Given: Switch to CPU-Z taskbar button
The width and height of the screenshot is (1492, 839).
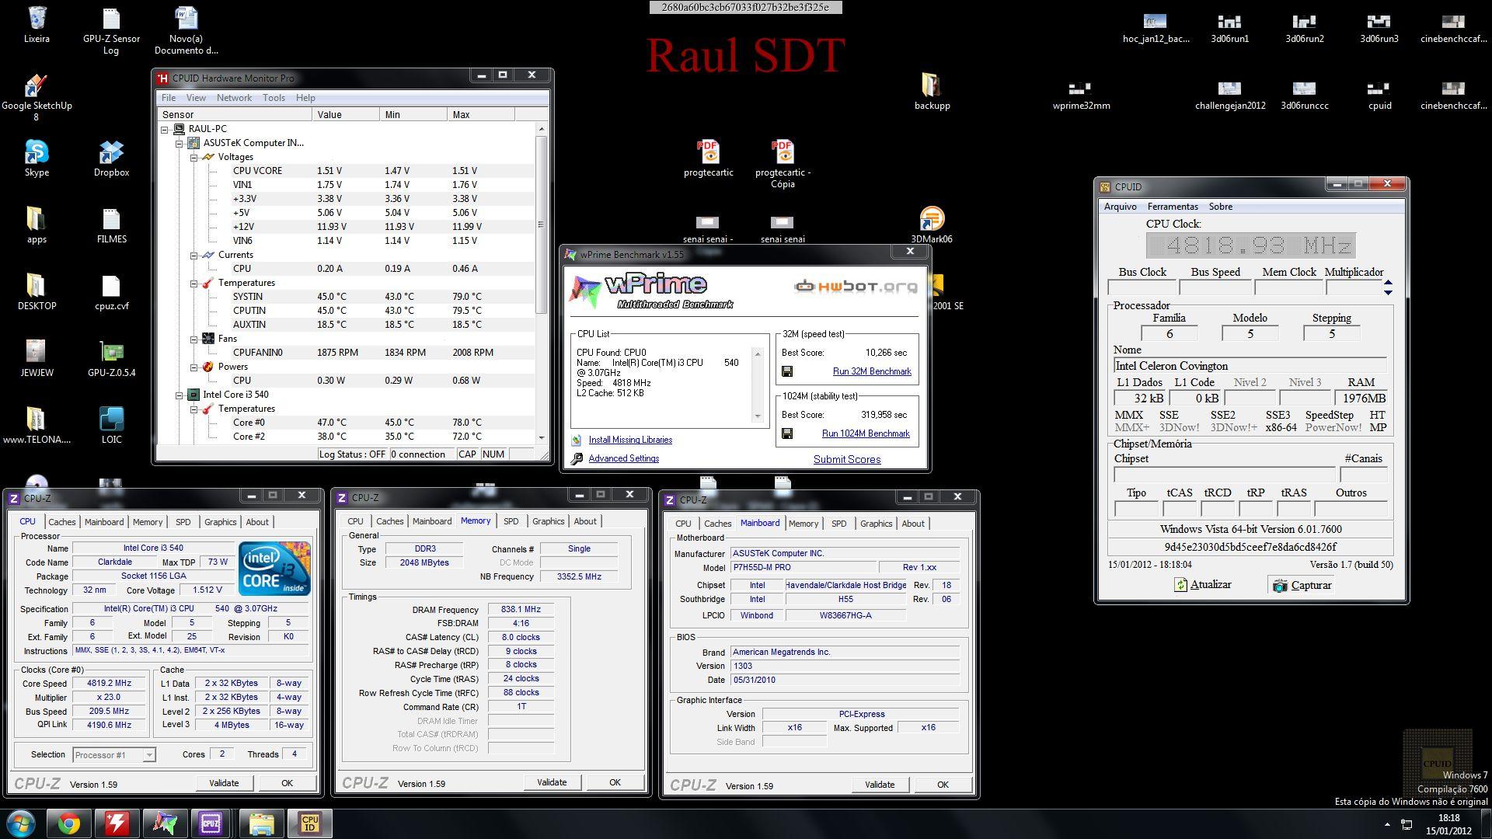Looking at the screenshot, I should (211, 823).
